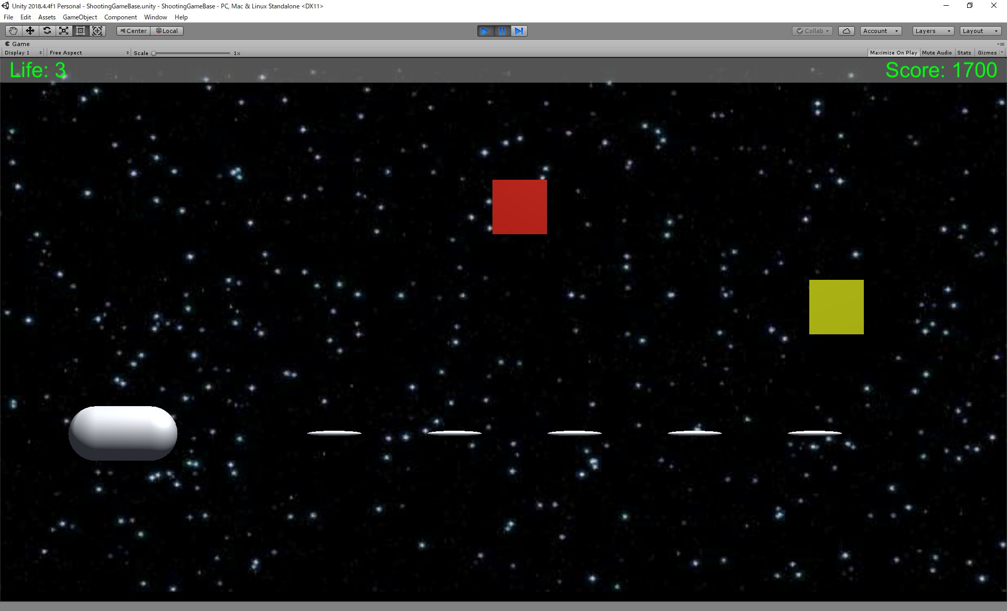1007x611 pixels.
Task: Toggle Maximize On Play
Action: pos(893,53)
